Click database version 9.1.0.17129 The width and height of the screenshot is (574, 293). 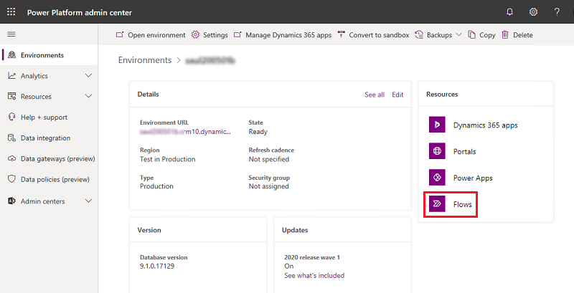157,266
